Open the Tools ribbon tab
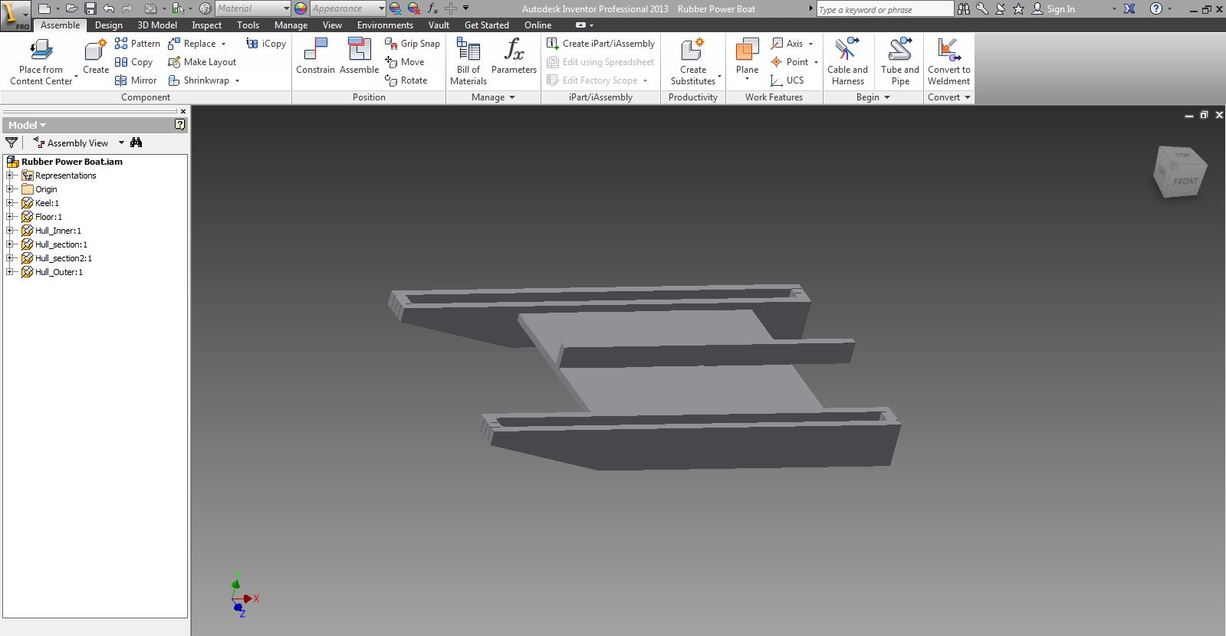The height and width of the screenshot is (636, 1226). pyautogui.click(x=248, y=25)
